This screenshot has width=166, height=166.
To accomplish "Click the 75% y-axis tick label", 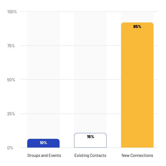I will point(11,46).
